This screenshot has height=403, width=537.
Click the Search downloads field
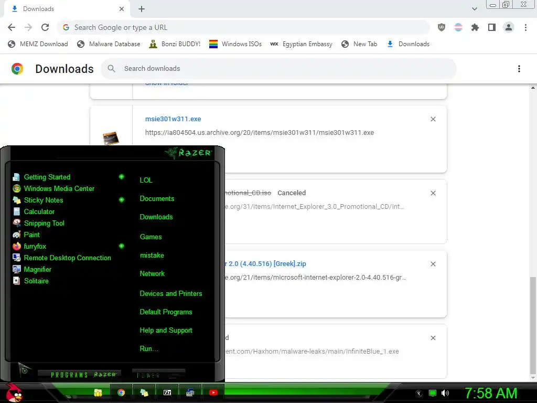pyautogui.click(x=278, y=69)
